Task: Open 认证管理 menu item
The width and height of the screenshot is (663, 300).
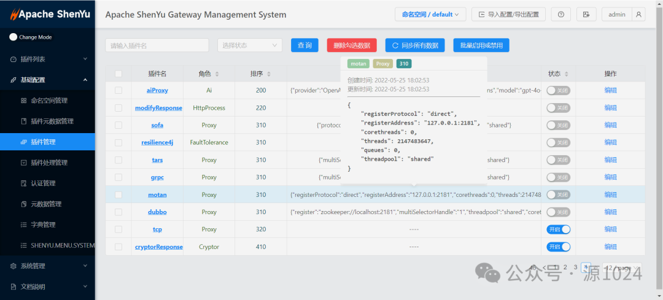Action: (47, 183)
